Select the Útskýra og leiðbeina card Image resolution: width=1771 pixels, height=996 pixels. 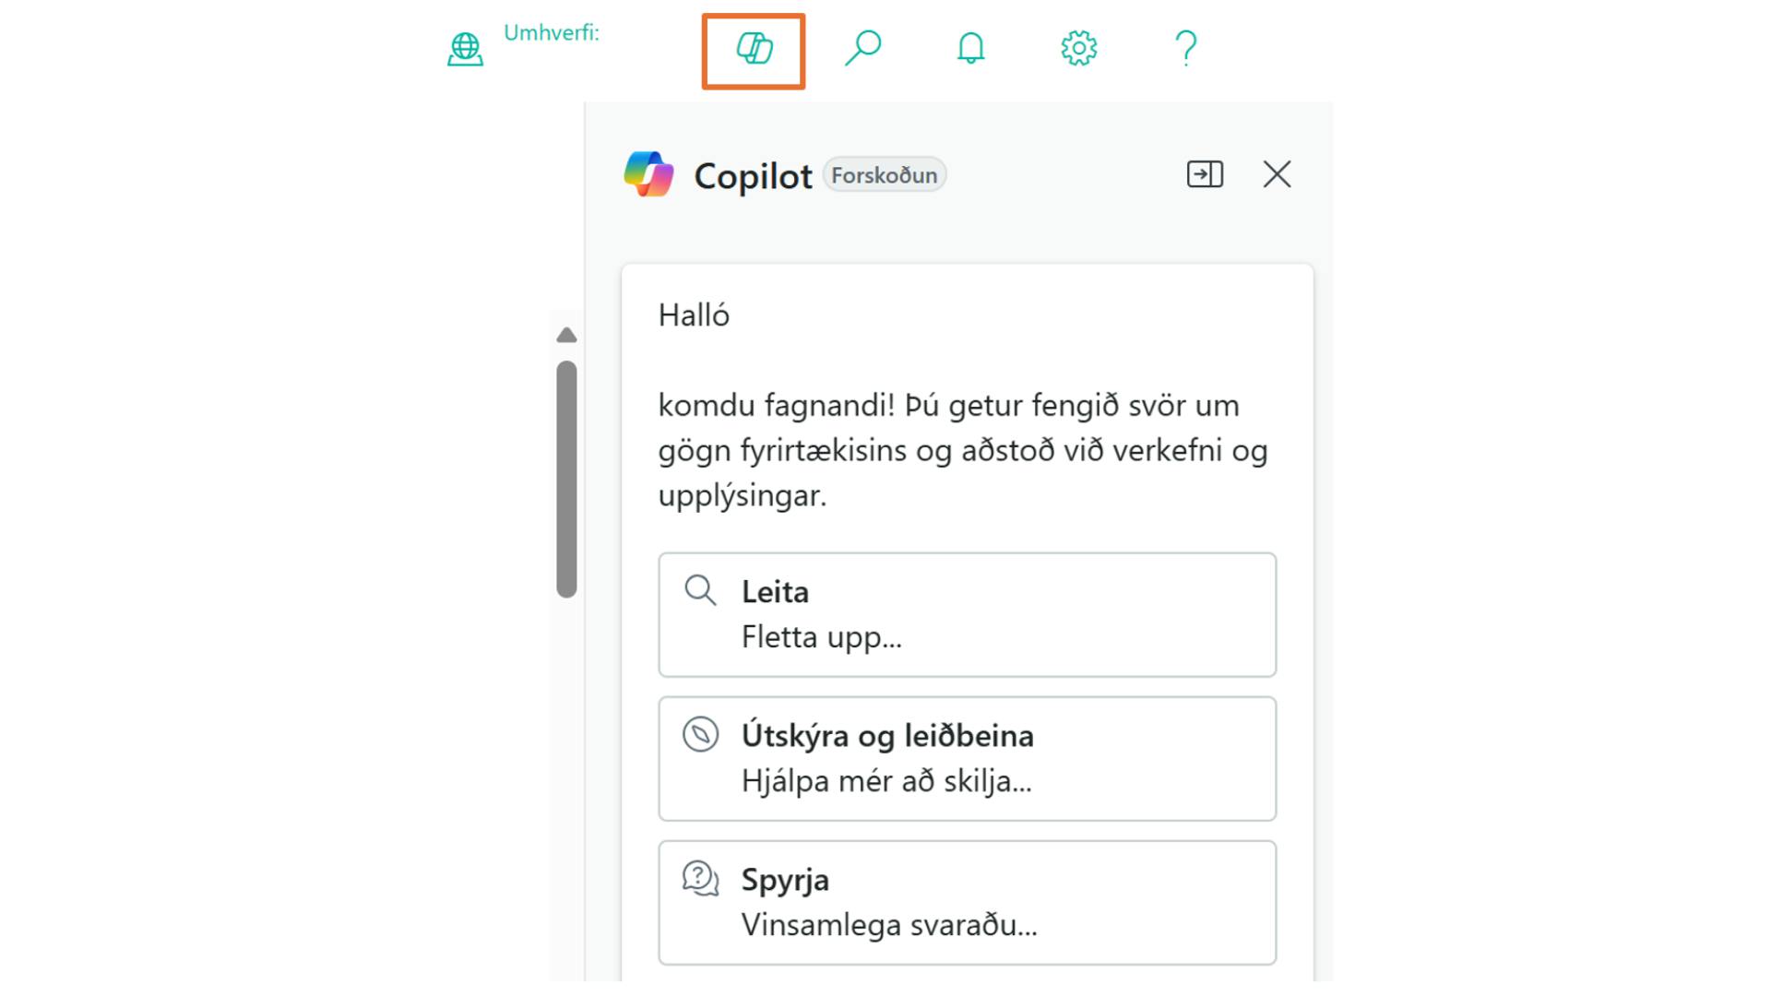967,758
